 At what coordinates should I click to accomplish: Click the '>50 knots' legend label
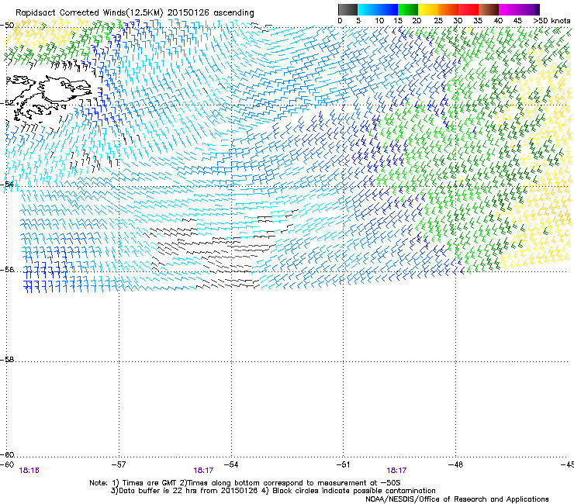[552, 20]
